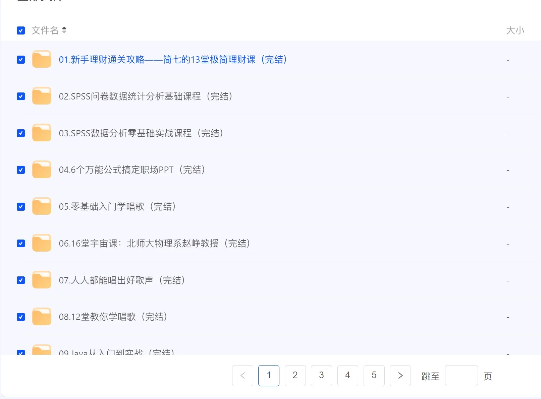Screen dimensions: 541x399
Task: Click the 跳至 page number input field
Action: 462,376
